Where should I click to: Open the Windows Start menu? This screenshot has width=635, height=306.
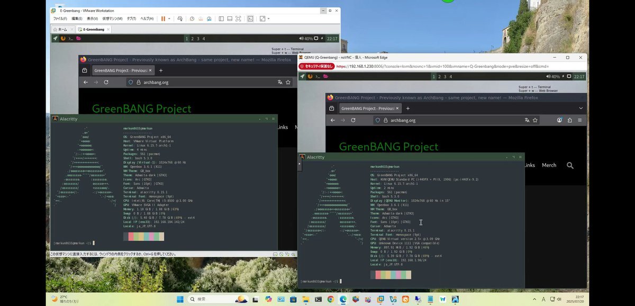point(180,299)
